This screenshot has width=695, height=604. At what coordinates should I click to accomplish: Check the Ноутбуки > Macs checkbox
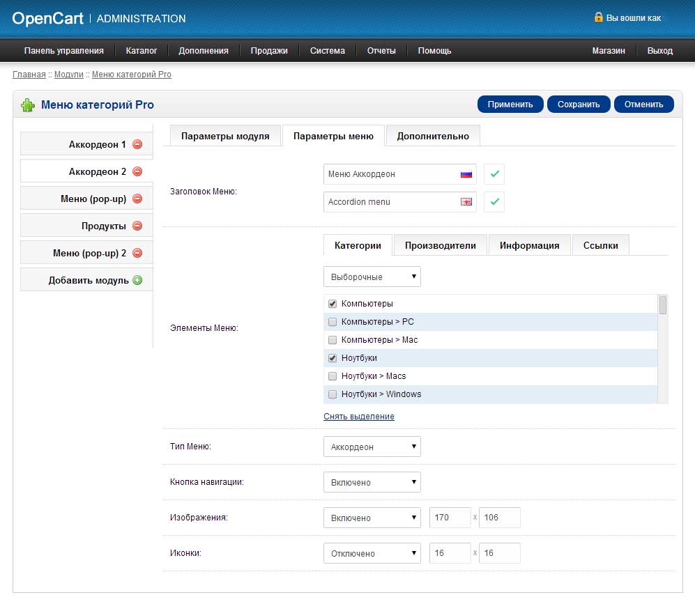coord(333,376)
